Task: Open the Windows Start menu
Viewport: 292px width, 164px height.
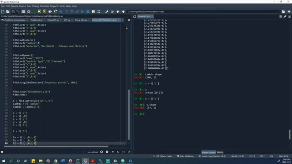Action: click(3, 161)
